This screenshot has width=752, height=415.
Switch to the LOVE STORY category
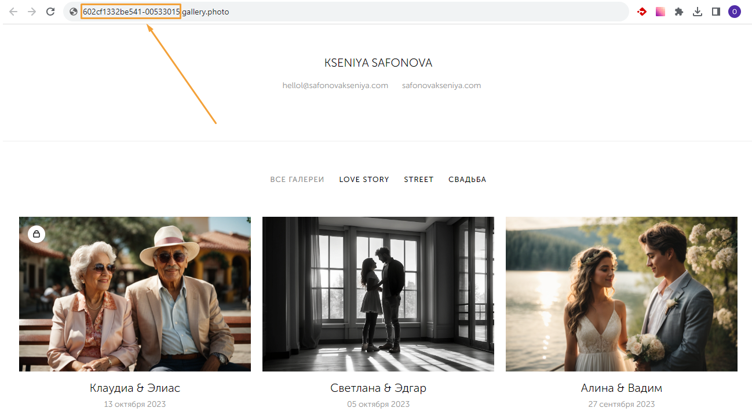coord(364,180)
